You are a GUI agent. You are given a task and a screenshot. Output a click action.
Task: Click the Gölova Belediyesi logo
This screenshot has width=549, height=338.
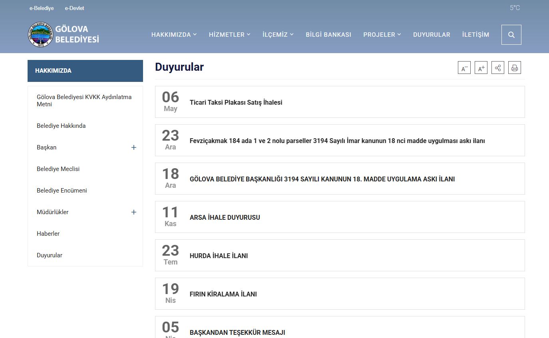pos(64,34)
